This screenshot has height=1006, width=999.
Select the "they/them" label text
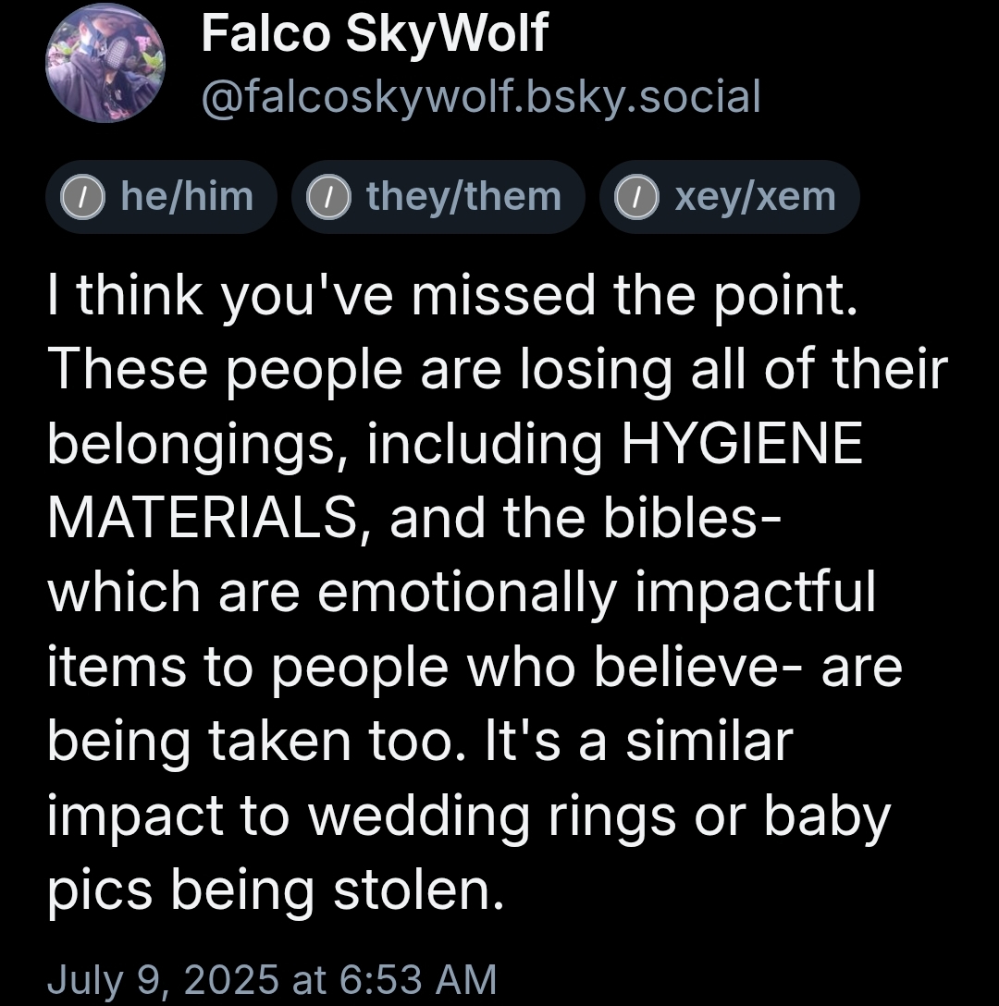462,197
